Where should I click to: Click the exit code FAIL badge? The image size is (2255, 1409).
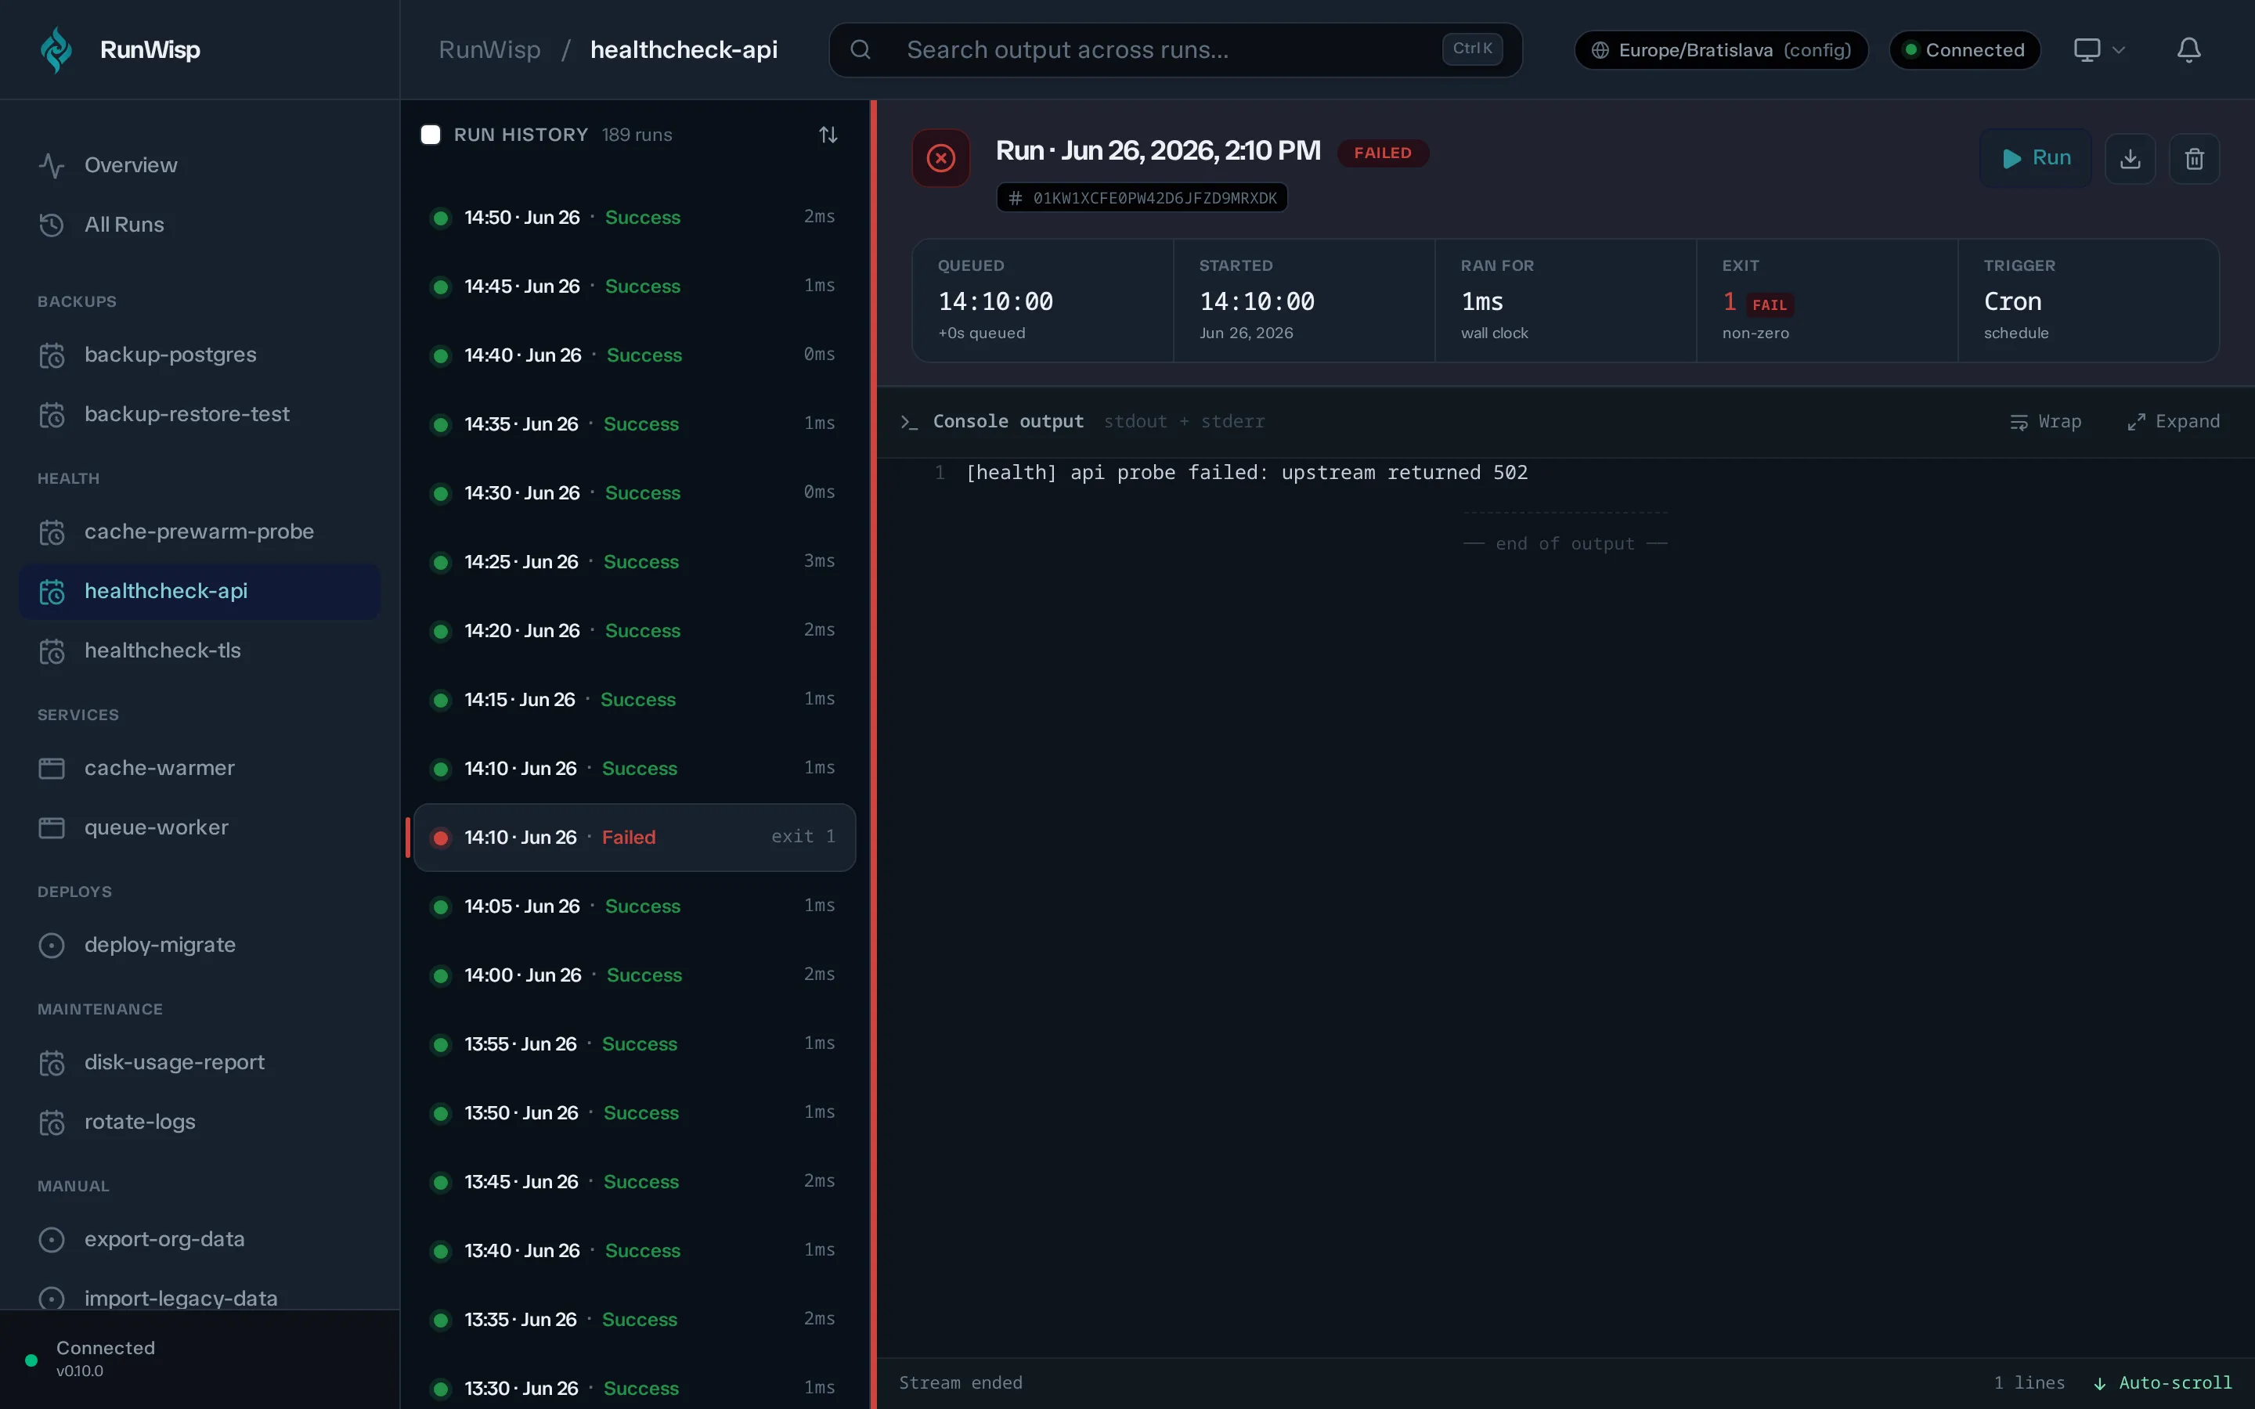(x=1769, y=305)
